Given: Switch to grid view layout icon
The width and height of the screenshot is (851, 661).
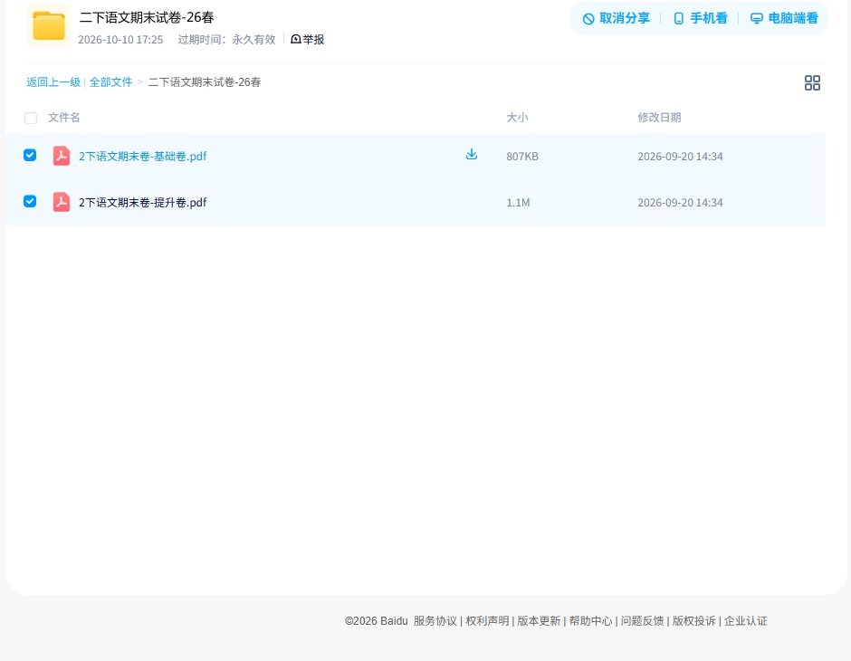Looking at the screenshot, I should pyautogui.click(x=812, y=82).
